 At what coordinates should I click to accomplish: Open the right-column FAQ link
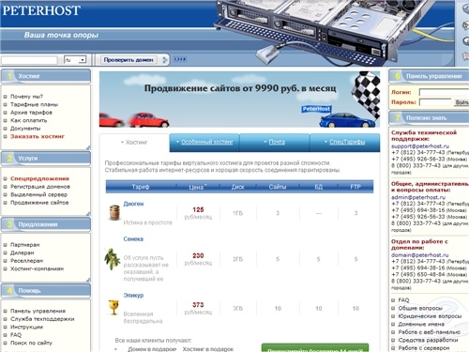(403, 300)
